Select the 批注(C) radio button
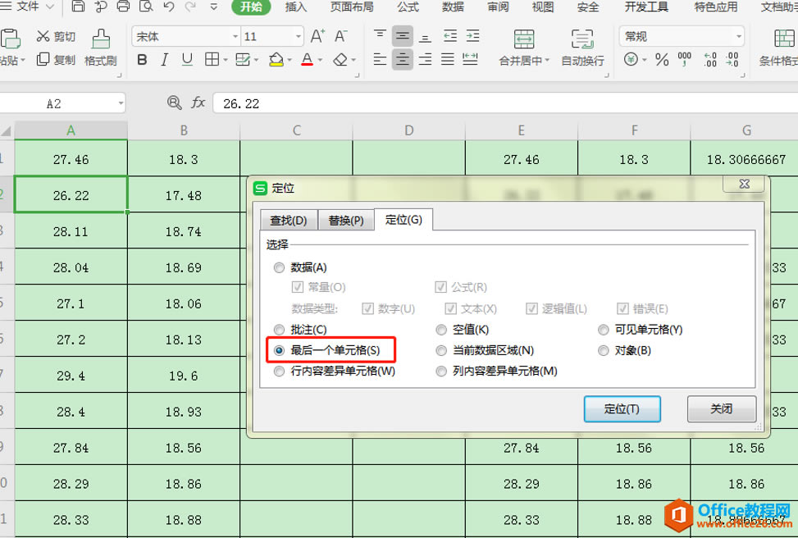Viewport: 798px width, 538px height. pyautogui.click(x=279, y=330)
